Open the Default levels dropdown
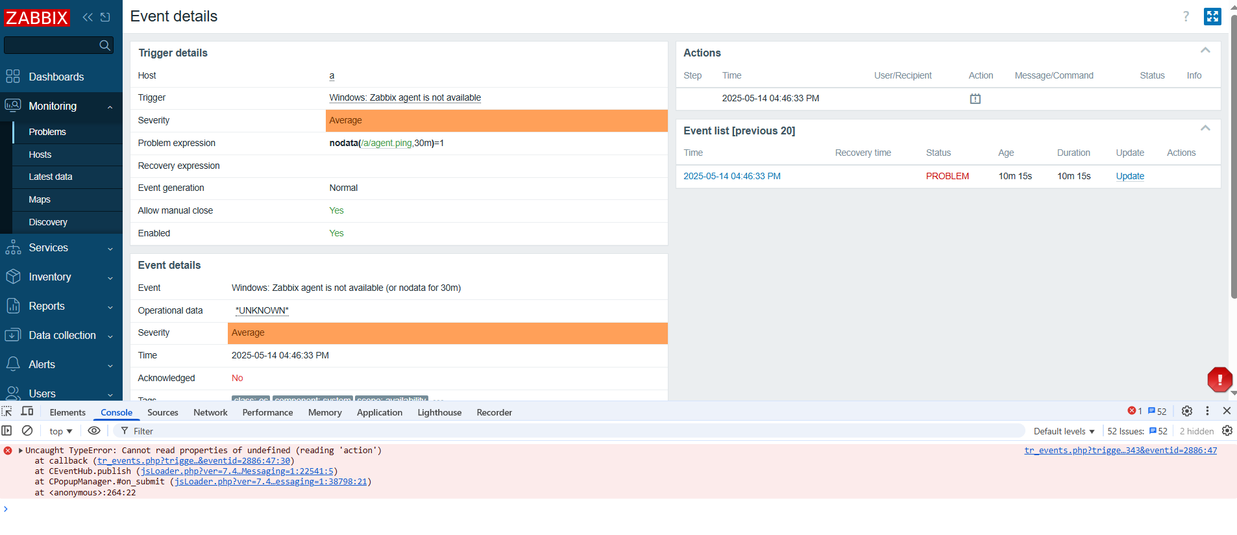The height and width of the screenshot is (535, 1237). pyautogui.click(x=1064, y=431)
